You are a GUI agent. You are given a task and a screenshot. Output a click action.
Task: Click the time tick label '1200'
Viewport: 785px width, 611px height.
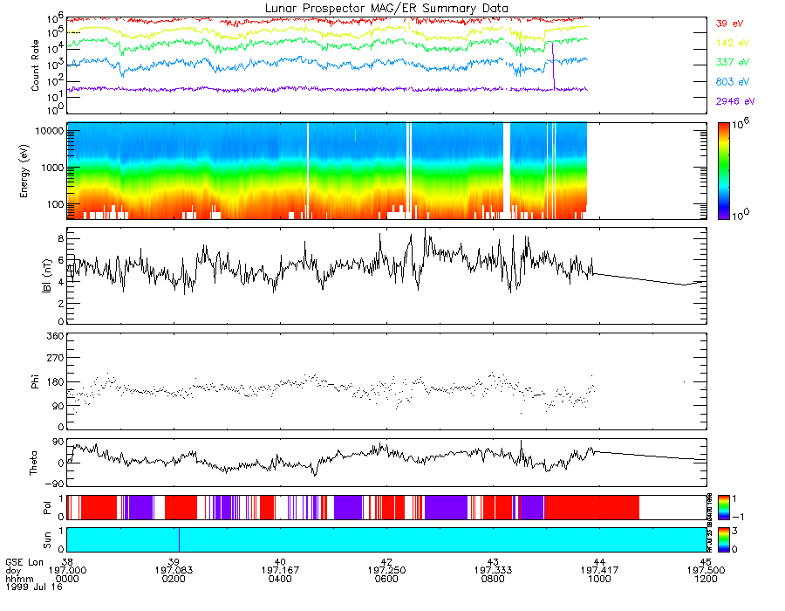(x=706, y=579)
